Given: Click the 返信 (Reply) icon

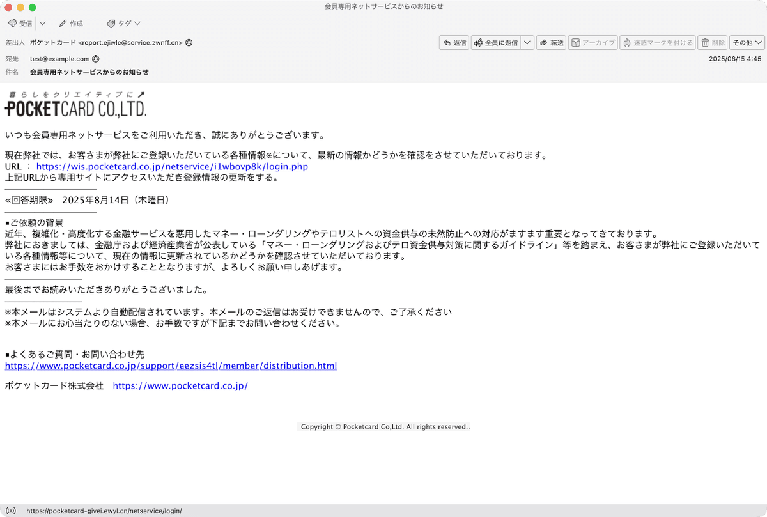Looking at the screenshot, I should [454, 42].
